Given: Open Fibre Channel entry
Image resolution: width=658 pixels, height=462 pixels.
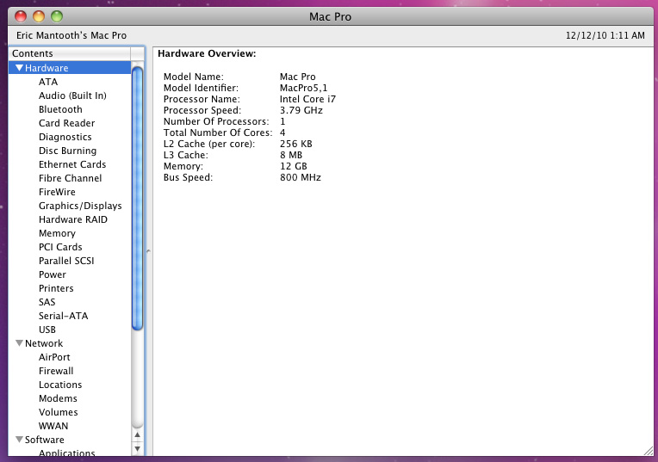Looking at the screenshot, I should point(70,178).
